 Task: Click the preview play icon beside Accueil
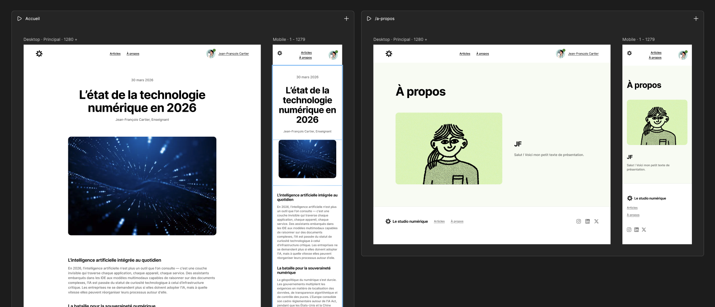click(19, 19)
